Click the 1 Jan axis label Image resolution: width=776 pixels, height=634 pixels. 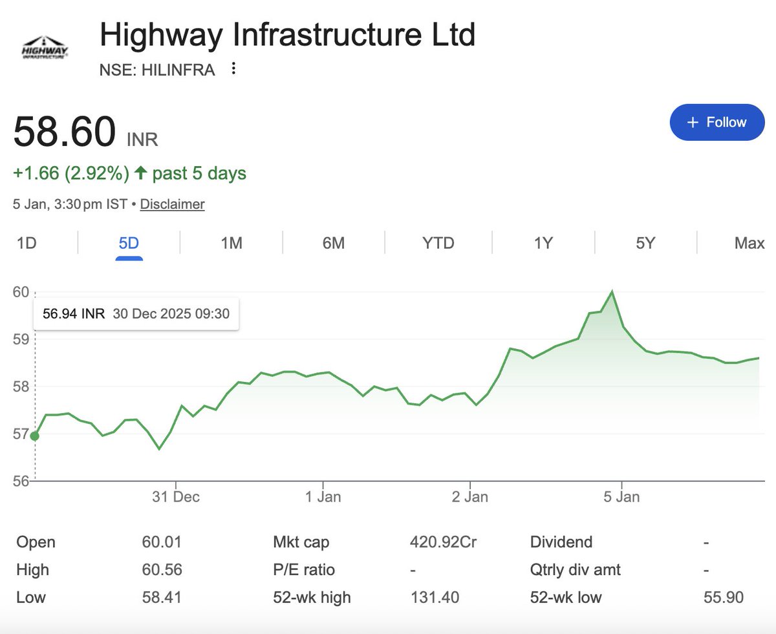coord(323,497)
